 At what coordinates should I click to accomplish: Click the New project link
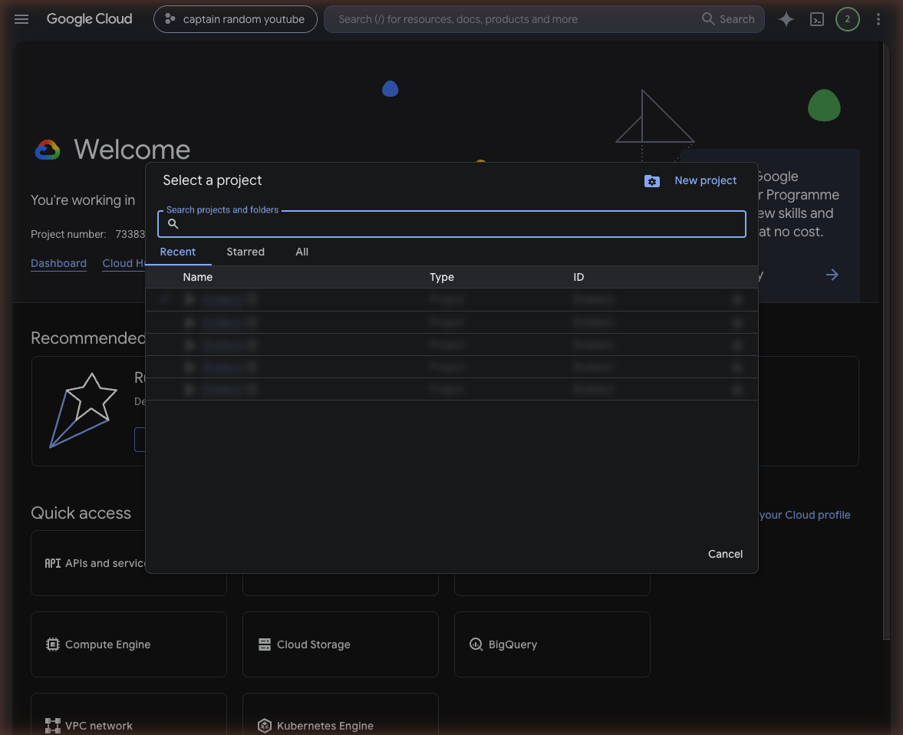705,180
